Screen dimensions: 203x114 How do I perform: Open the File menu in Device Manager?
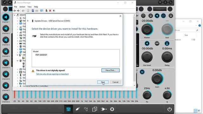(16, 7)
